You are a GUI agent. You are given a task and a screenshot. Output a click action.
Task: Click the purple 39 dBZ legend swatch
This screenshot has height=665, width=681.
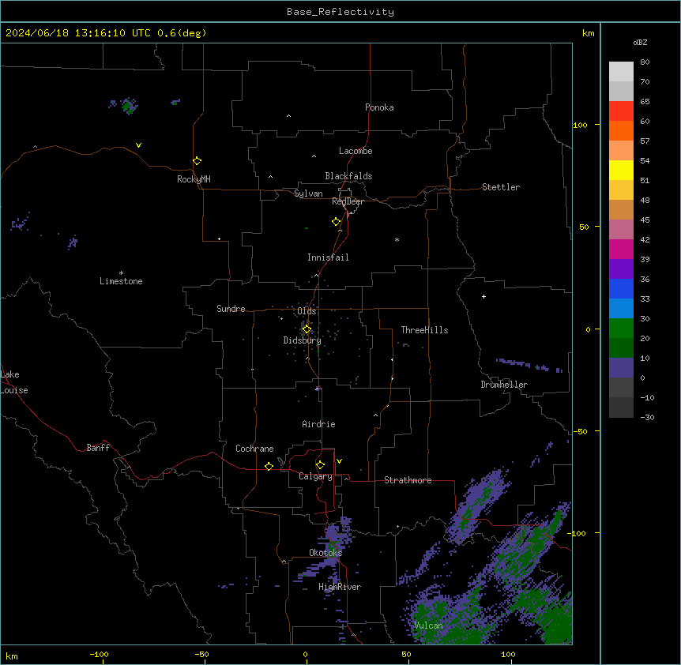pyautogui.click(x=621, y=269)
